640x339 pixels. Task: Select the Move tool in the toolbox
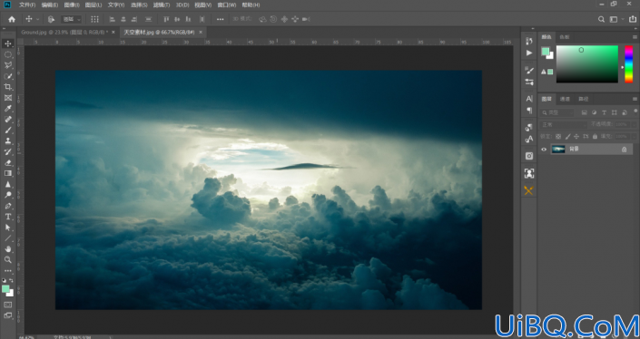pyautogui.click(x=8, y=44)
